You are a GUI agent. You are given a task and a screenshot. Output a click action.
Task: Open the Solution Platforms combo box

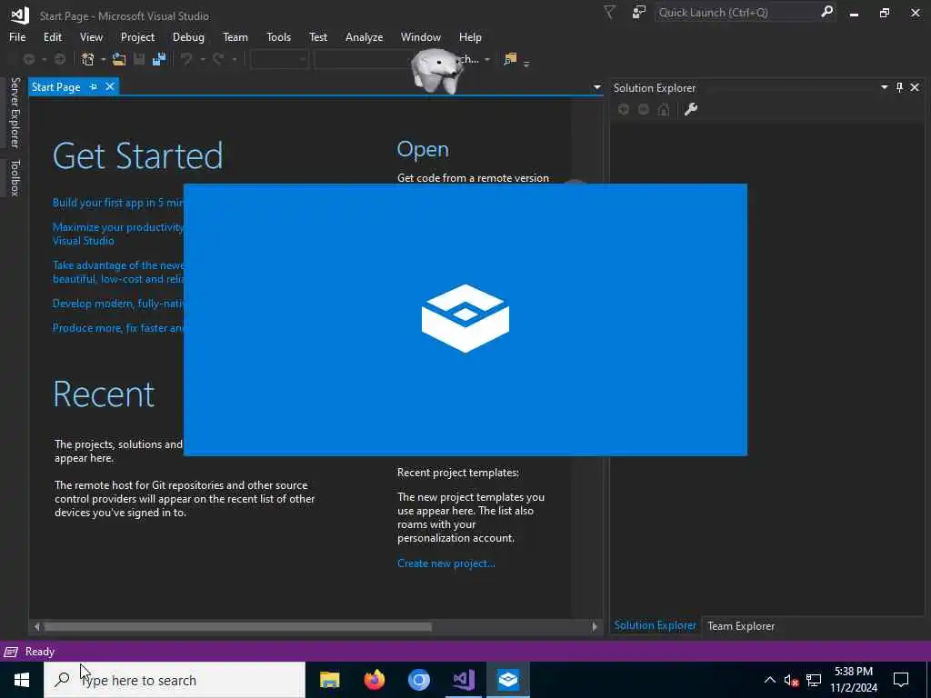click(x=365, y=59)
